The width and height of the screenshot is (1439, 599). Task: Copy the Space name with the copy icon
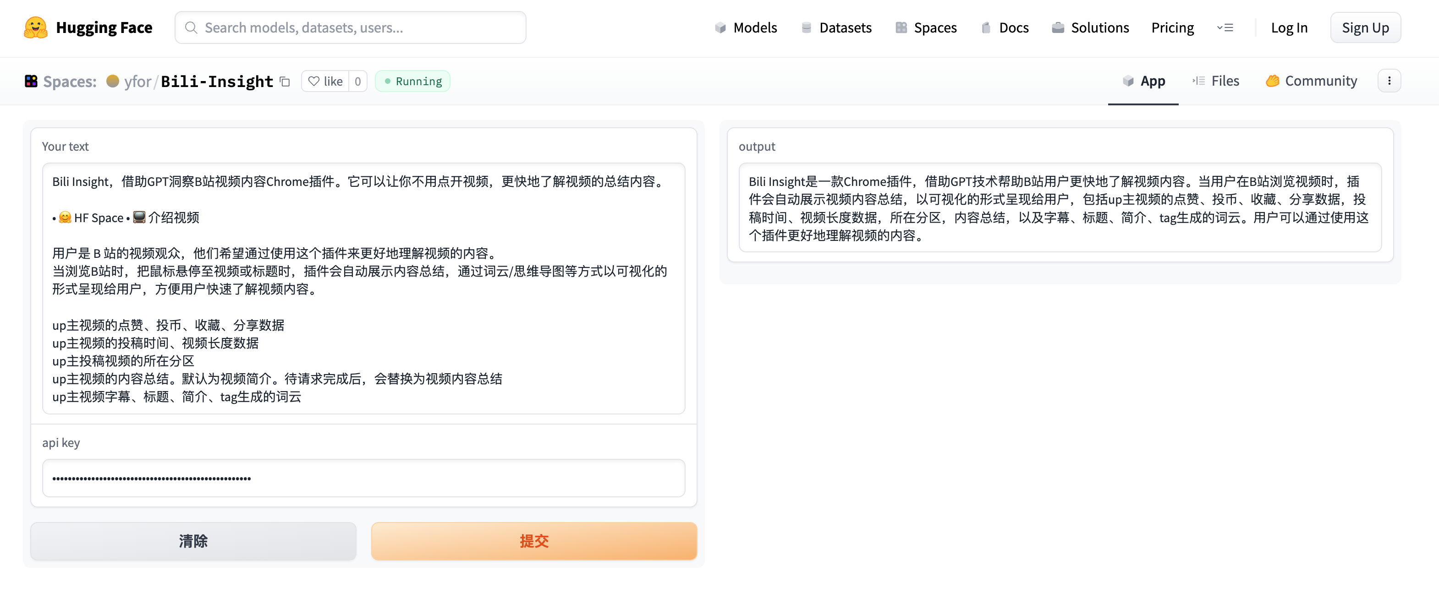coord(285,82)
